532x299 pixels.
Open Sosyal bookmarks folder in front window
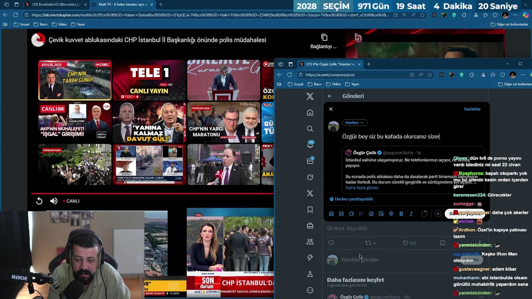pyautogui.click(x=296, y=84)
